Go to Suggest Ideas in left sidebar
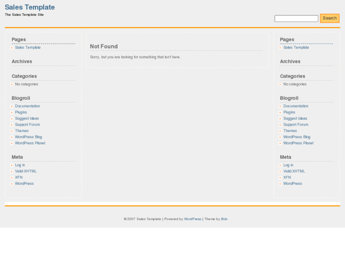Screen dimensions: 345x259 (27, 118)
